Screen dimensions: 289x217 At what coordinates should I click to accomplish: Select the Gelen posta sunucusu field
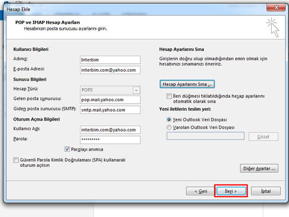(x=110, y=99)
